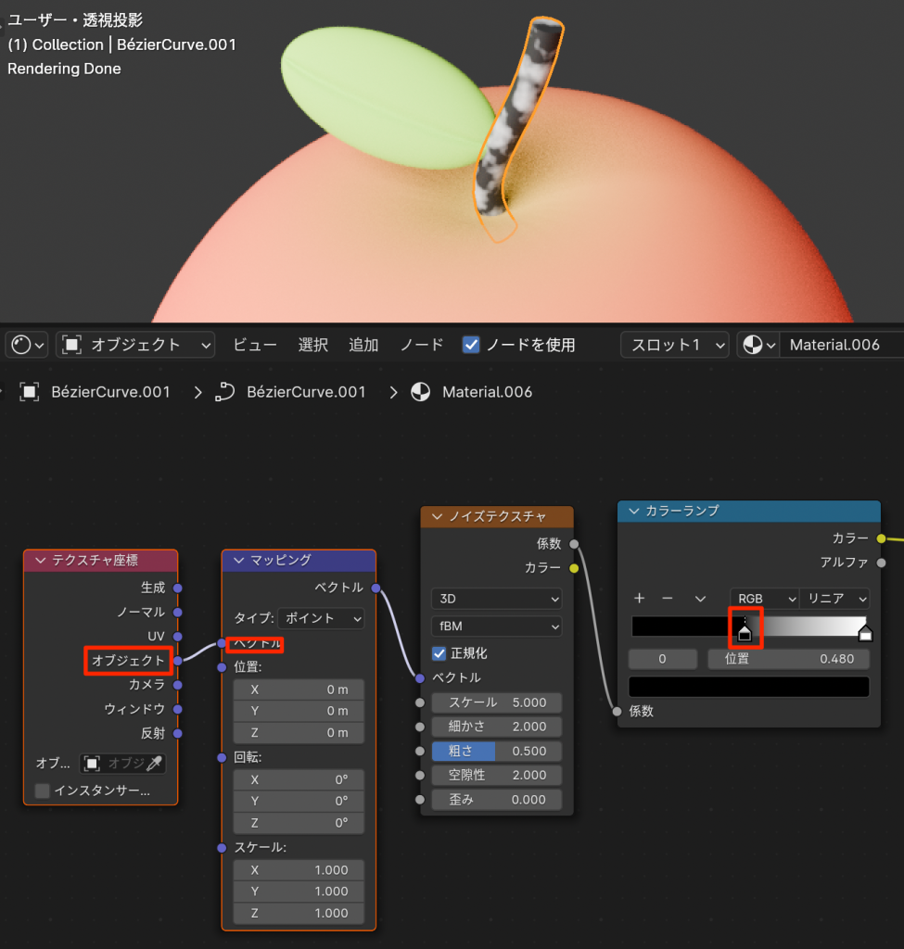Click the Material.006 breadcrumb sphere icon
The width and height of the screenshot is (904, 949).
coord(421,392)
